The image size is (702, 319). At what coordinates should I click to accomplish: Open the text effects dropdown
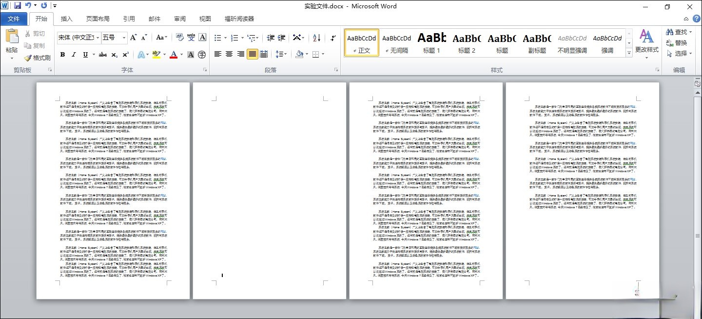pyautogui.click(x=148, y=55)
